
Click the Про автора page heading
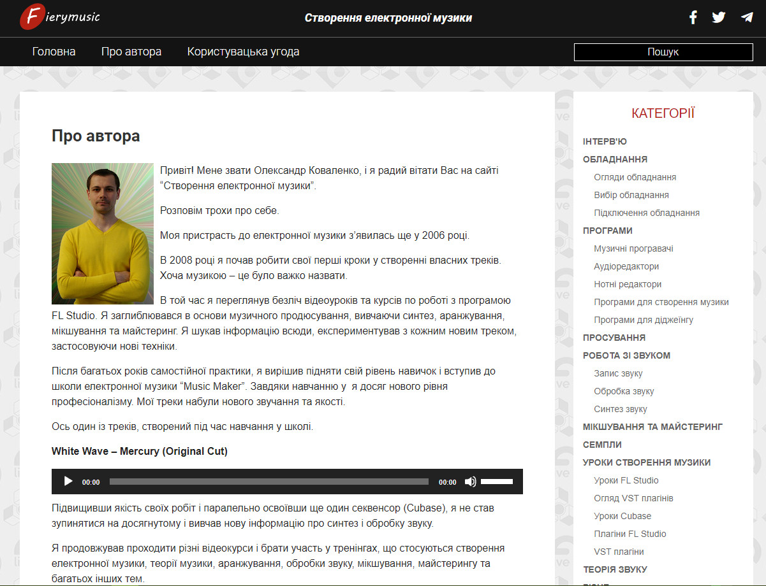96,136
